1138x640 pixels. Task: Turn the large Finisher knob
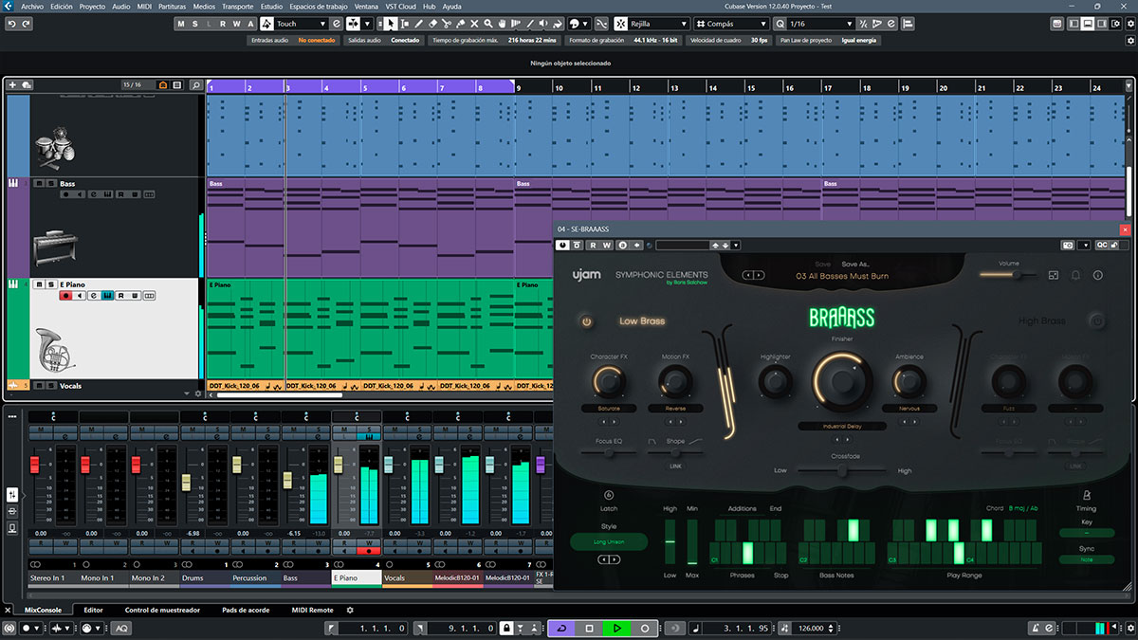click(x=842, y=380)
